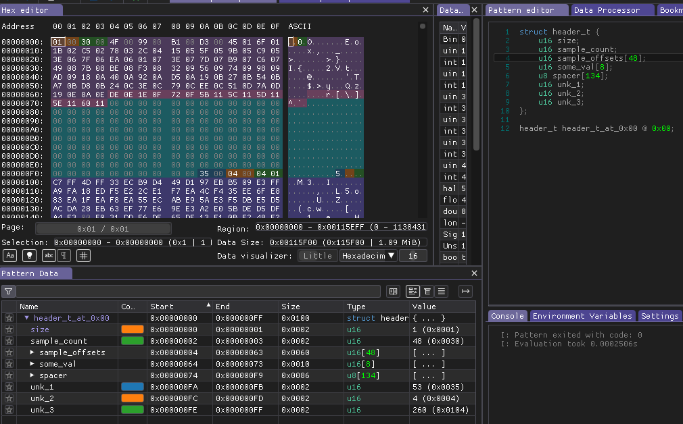The image size is (683, 424).
Task: Toggle advanced decoding pilcrow icon
Action: [x=64, y=256]
